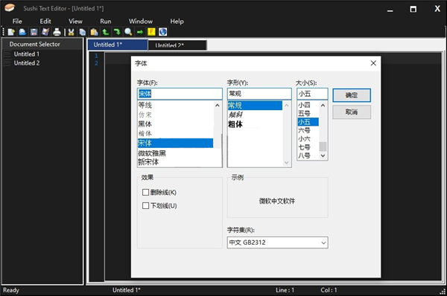447x296 pixels.
Task: Click the New document toolbar icon
Action: (x=11, y=32)
